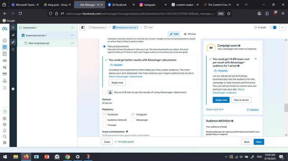Select Campaigns table grid icon in sidebar
The image size is (288, 161).
coord(5,47)
